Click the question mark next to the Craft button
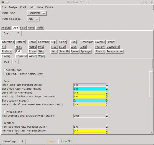 click(18, 33)
